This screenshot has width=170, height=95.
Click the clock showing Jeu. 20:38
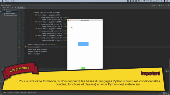click(156, 1)
